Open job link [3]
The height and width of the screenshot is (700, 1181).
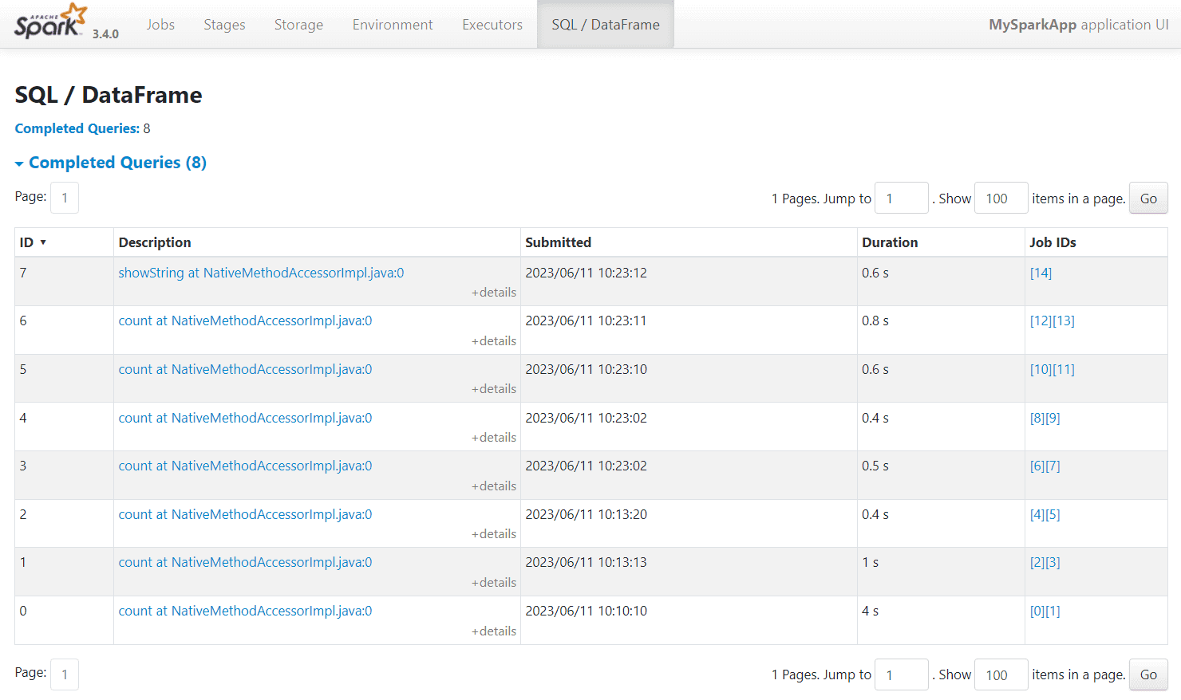coord(1053,562)
